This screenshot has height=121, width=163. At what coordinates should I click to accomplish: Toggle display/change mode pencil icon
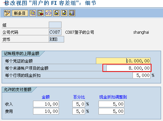(x=7, y=13)
